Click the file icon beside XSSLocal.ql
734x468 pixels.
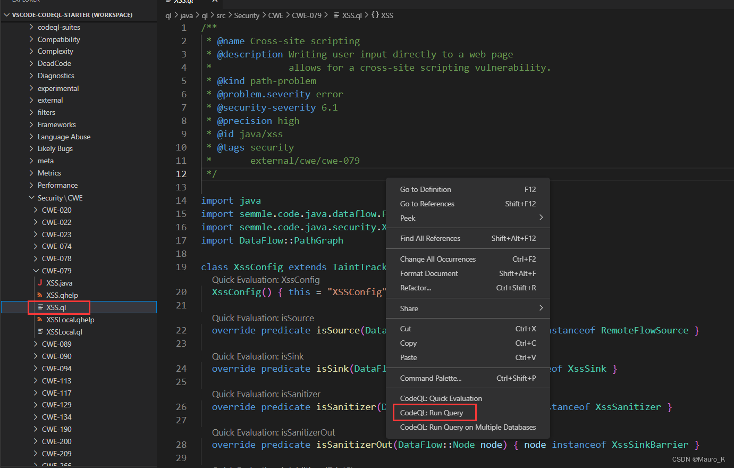click(x=40, y=332)
